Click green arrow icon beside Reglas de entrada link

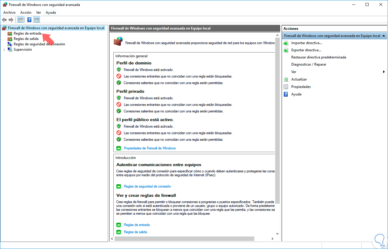(x=118, y=225)
